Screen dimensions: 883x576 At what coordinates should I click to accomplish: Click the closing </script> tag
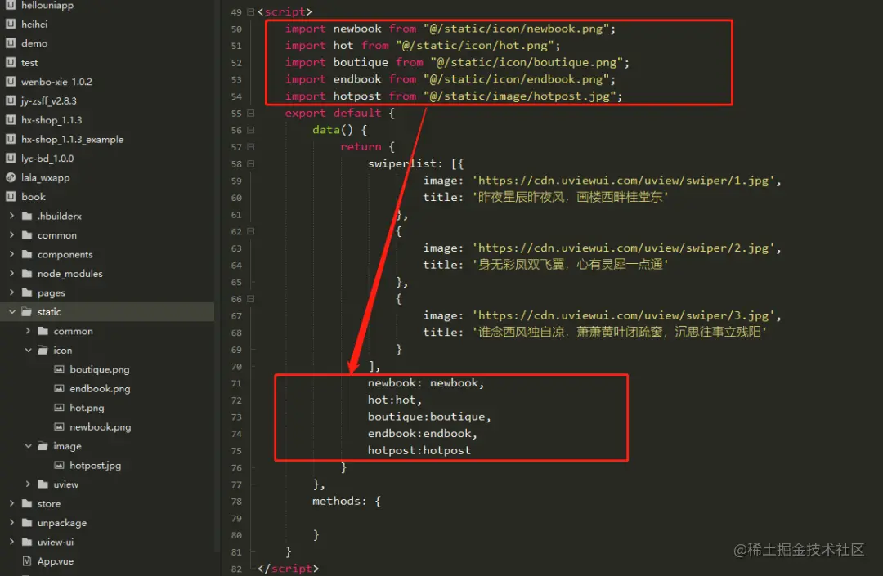pos(288,569)
